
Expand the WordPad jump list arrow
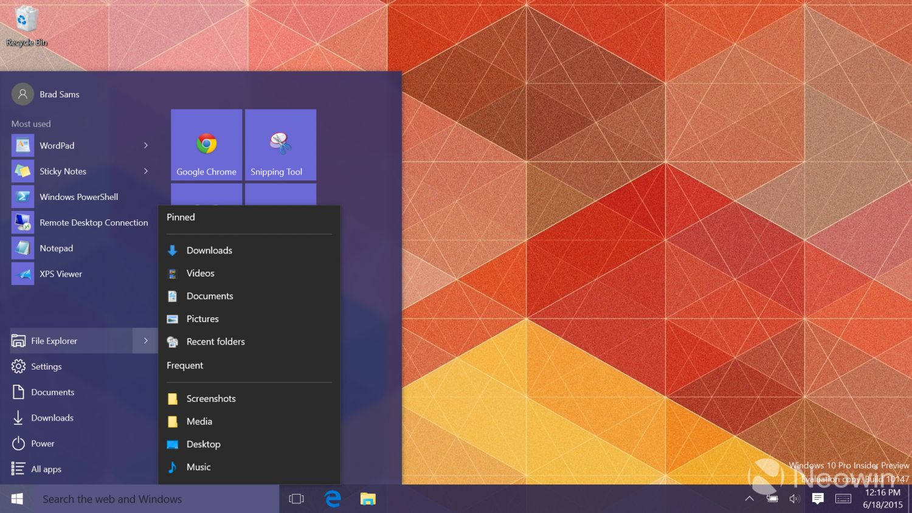146,145
